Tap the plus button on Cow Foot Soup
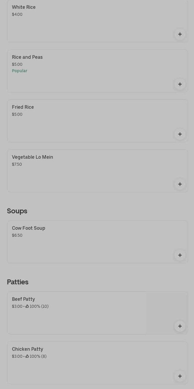 (180, 255)
